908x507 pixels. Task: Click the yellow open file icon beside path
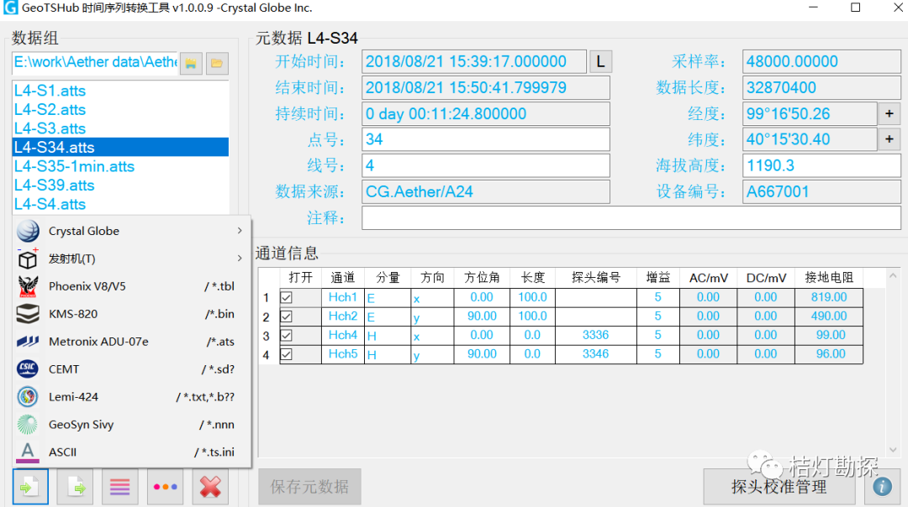pyautogui.click(x=191, y=63)
